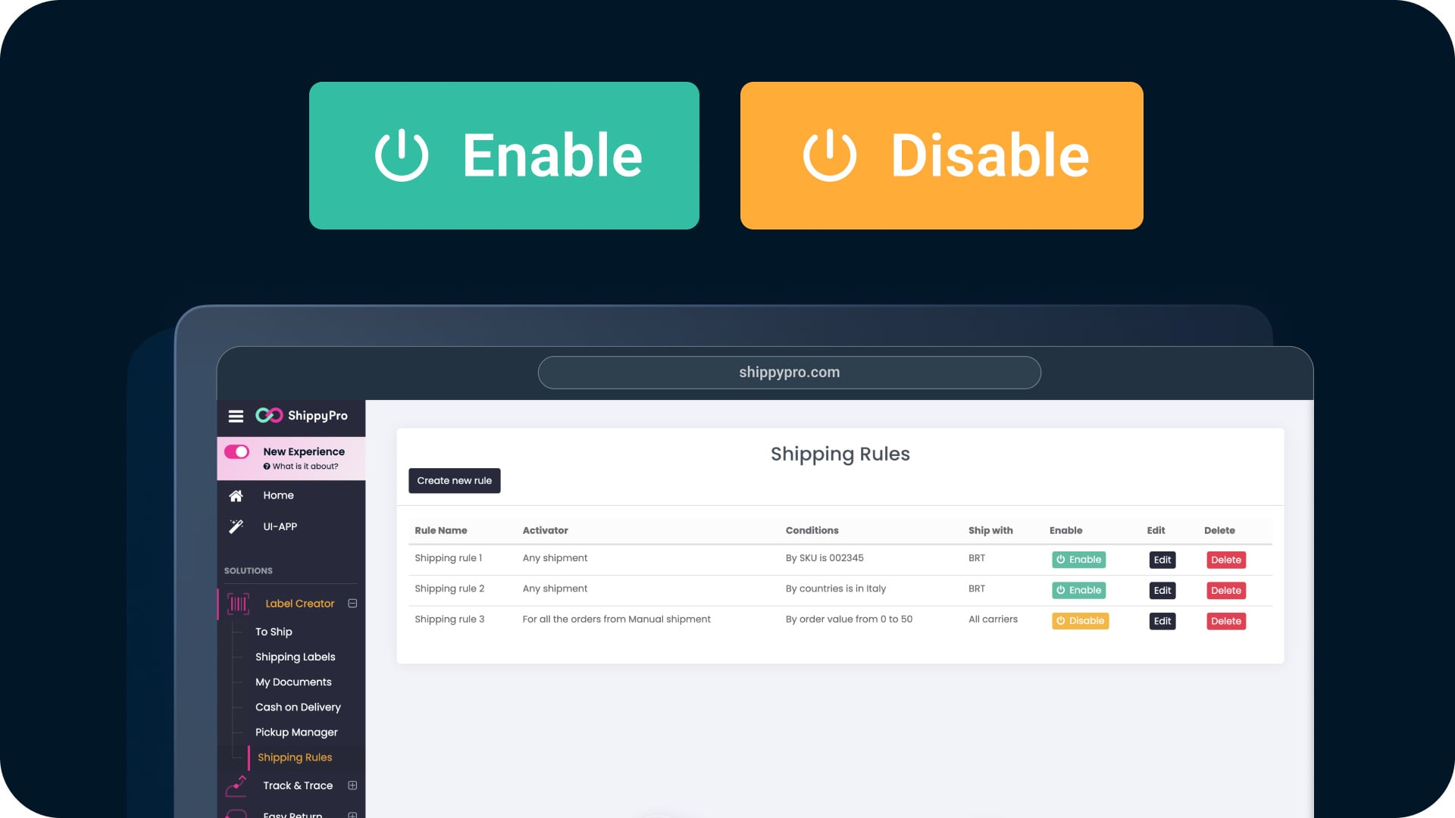The width and height of the screenshot is (1455, 818).
Task: Enable Shipping rule 1
Action: coord(1078,560)
